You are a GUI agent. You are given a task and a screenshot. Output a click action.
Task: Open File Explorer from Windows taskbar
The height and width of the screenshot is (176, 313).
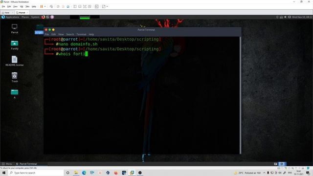pyautogui.click(x=76, y=173)
